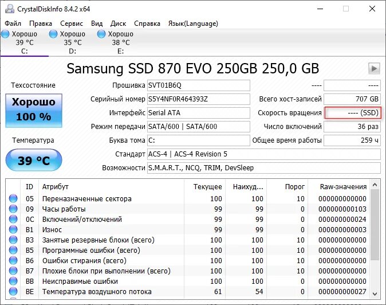Open the Справка menu
The width and height of the screenshot is (386, 305).
coord(147,24)
